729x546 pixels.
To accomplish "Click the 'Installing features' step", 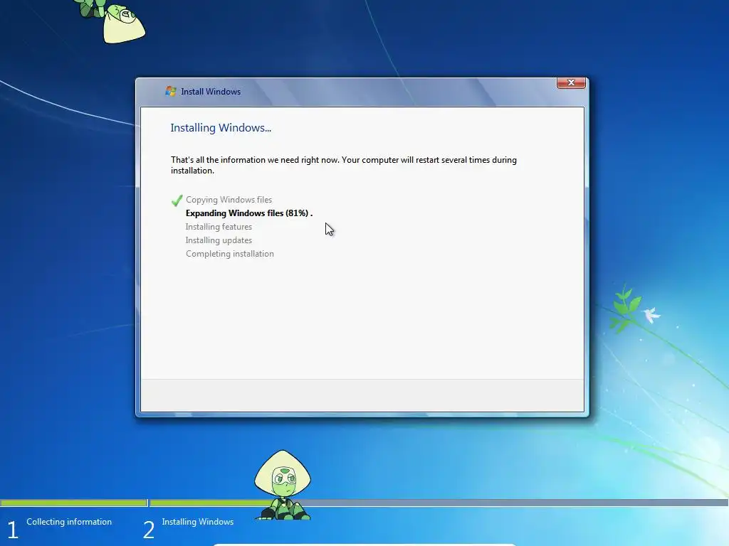I will pyautogui.click(x=219, y=227).
